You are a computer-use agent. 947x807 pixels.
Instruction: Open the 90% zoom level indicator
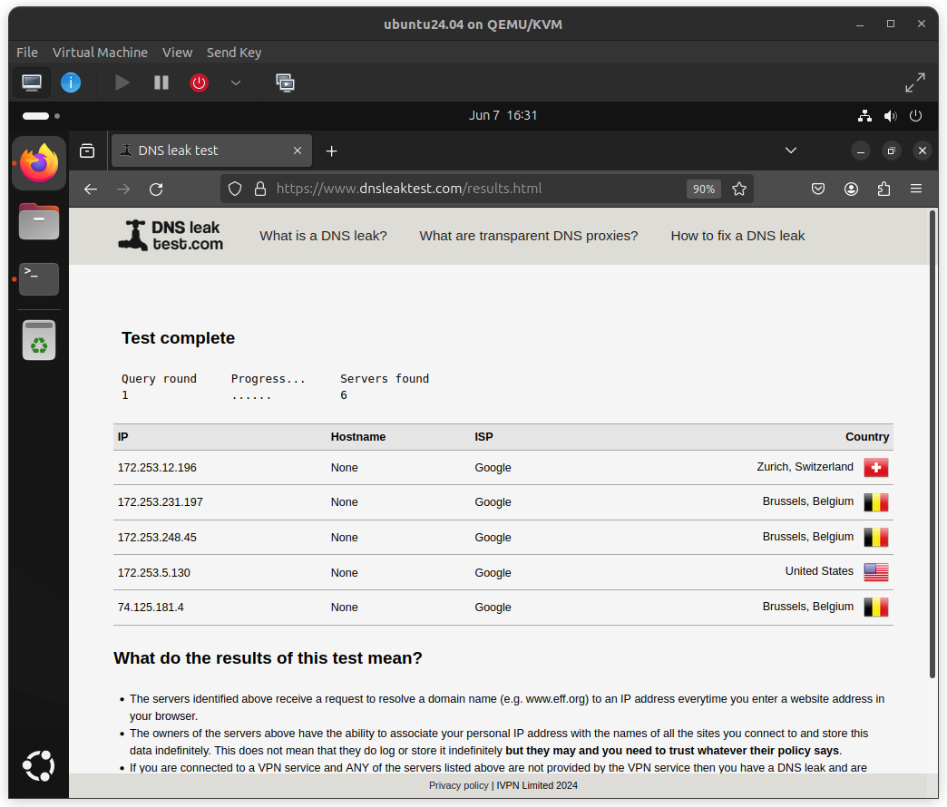pos(703,189)
